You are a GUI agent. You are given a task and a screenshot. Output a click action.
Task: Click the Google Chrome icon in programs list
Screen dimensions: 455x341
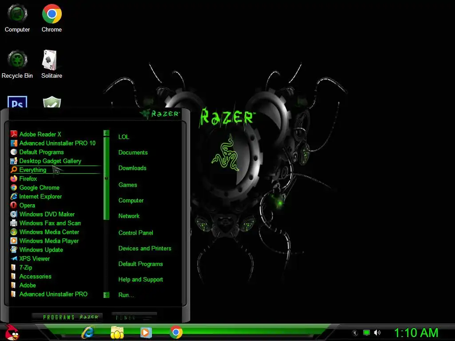click(14, 188)
